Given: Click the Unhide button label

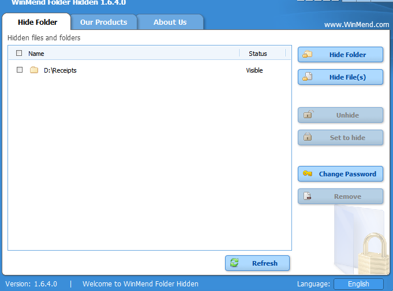Looking at the screenshot, I should pyautogui.click(x=347, y=115).
